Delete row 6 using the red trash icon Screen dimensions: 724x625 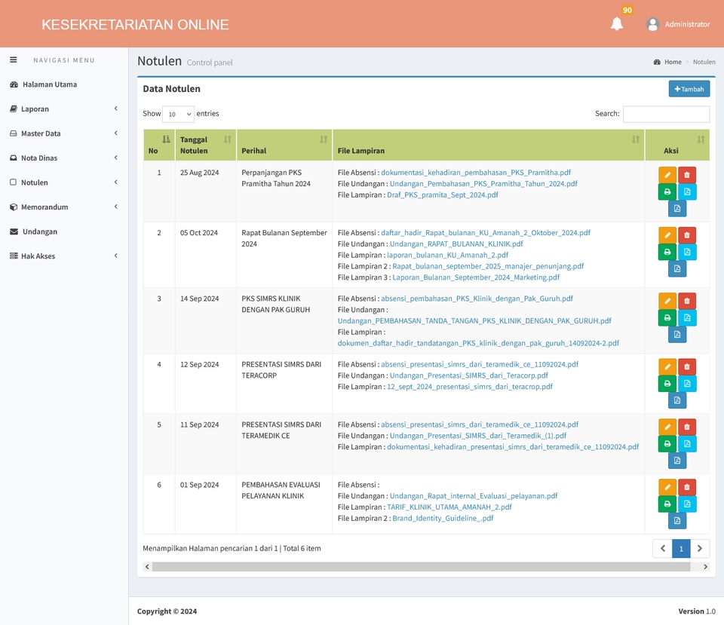coord(687,488)
